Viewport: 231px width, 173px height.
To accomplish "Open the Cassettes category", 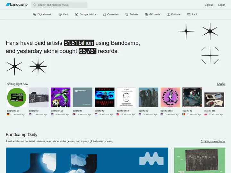I will pyautogui.click(x=111, y=14).
